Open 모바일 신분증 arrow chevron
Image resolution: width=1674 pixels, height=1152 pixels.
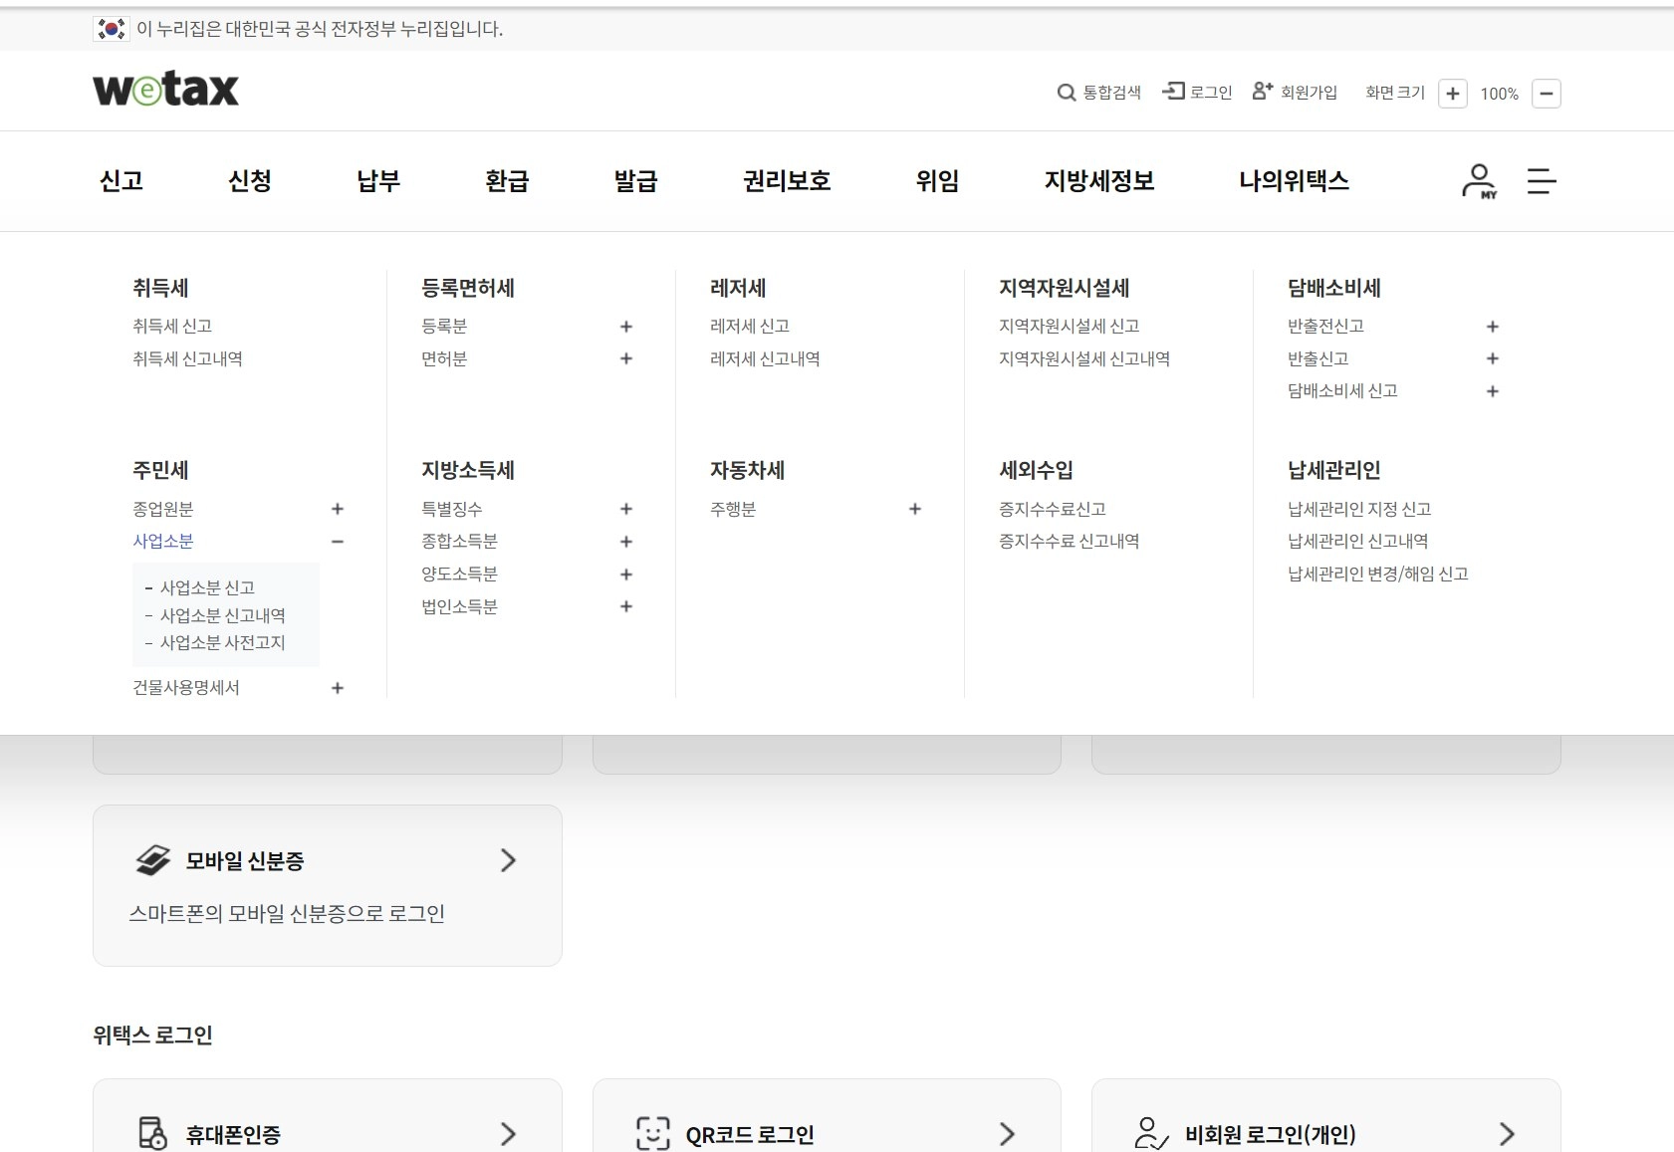(508, 860)
